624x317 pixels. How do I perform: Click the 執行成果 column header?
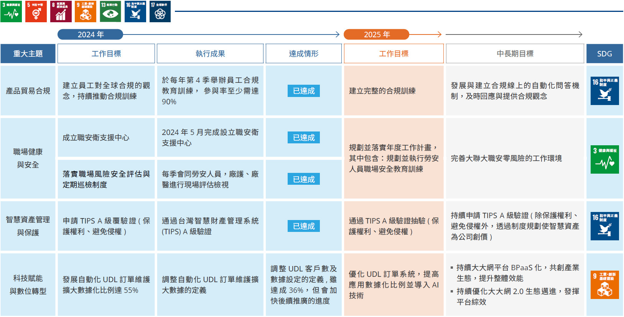tap(210, 54)
